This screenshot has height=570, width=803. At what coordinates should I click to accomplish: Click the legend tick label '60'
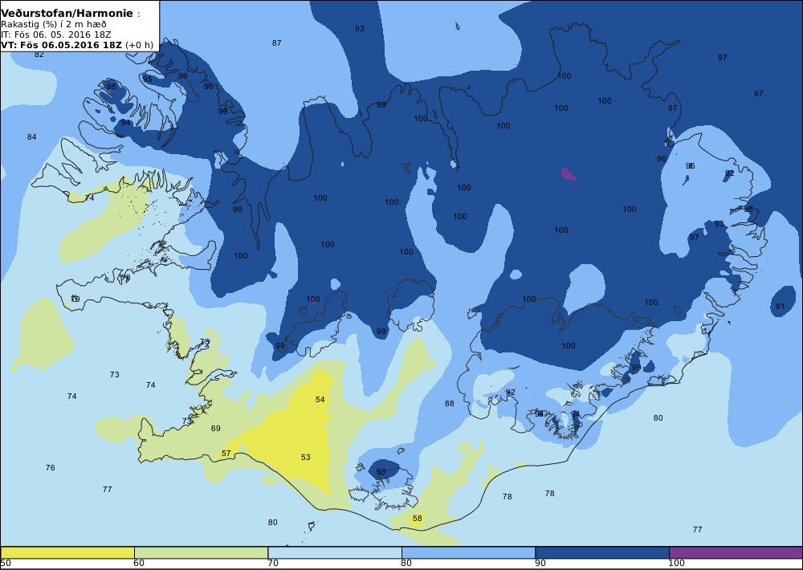click(x=139, y=564)
